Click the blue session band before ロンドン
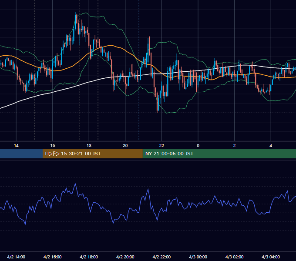 (21, 154)
